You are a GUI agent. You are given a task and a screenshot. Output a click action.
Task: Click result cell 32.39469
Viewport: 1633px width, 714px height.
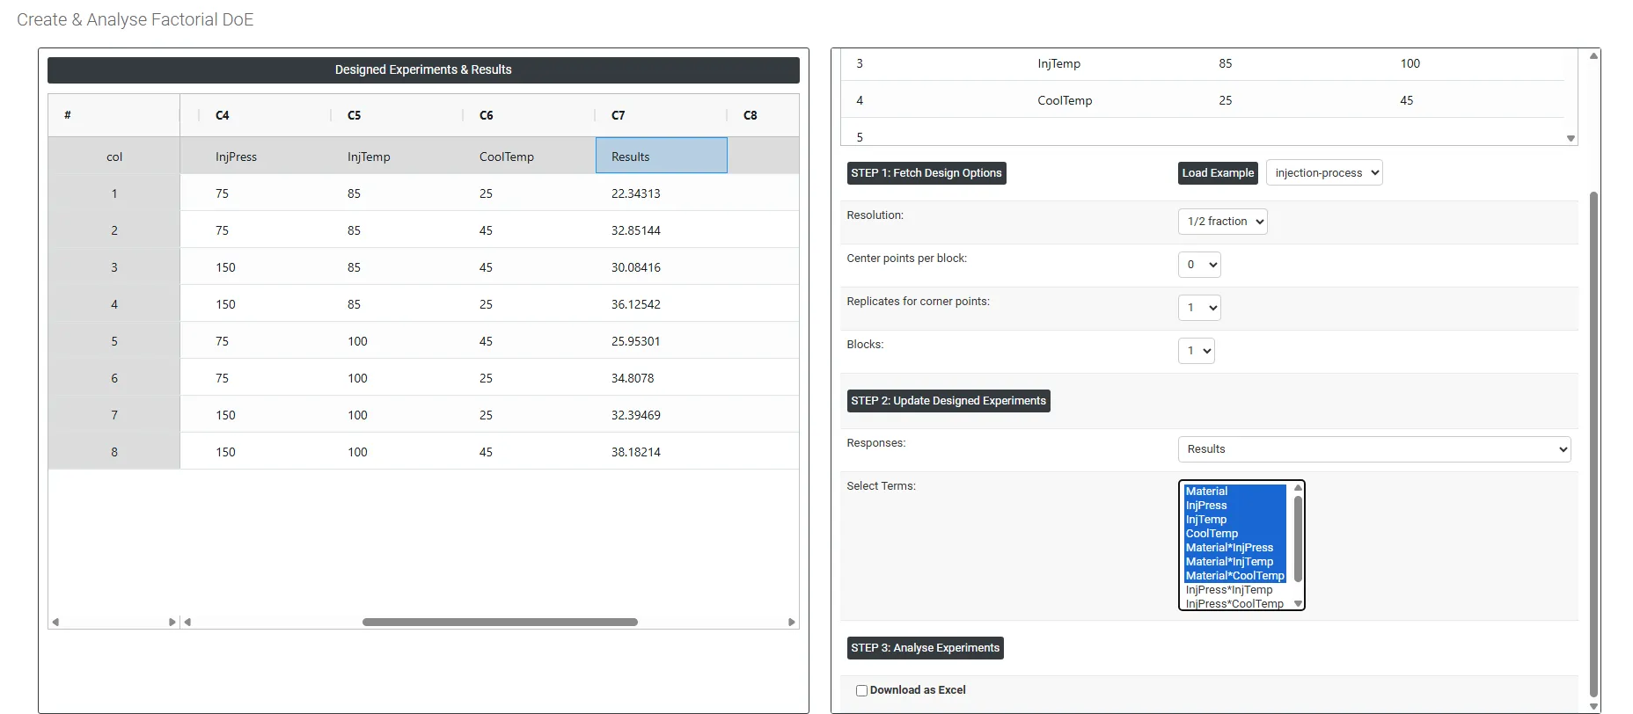coord(661,415)
